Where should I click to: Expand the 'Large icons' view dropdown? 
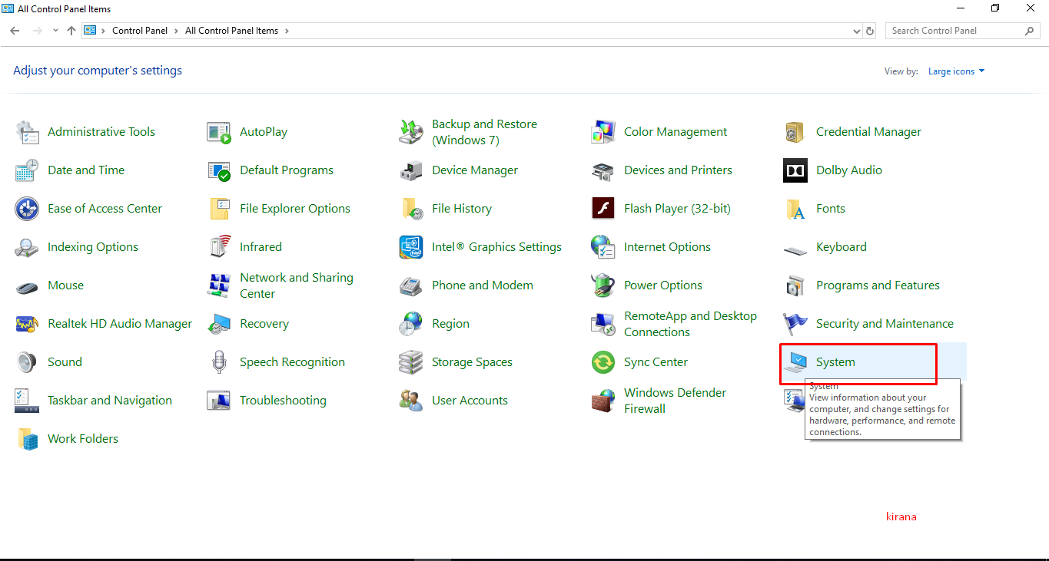click(956, 71)
